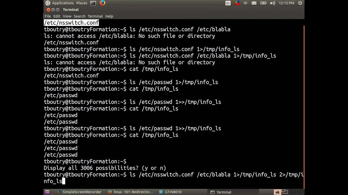Screen dimensions: 348x195
Task: Open the Applications menu in top panel
Action: coord(63,3)
